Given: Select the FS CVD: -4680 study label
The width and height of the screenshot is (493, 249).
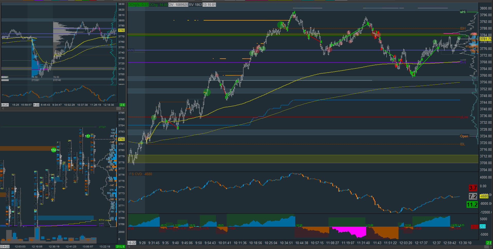Looking at the screenshot, I should click(141, 174).
